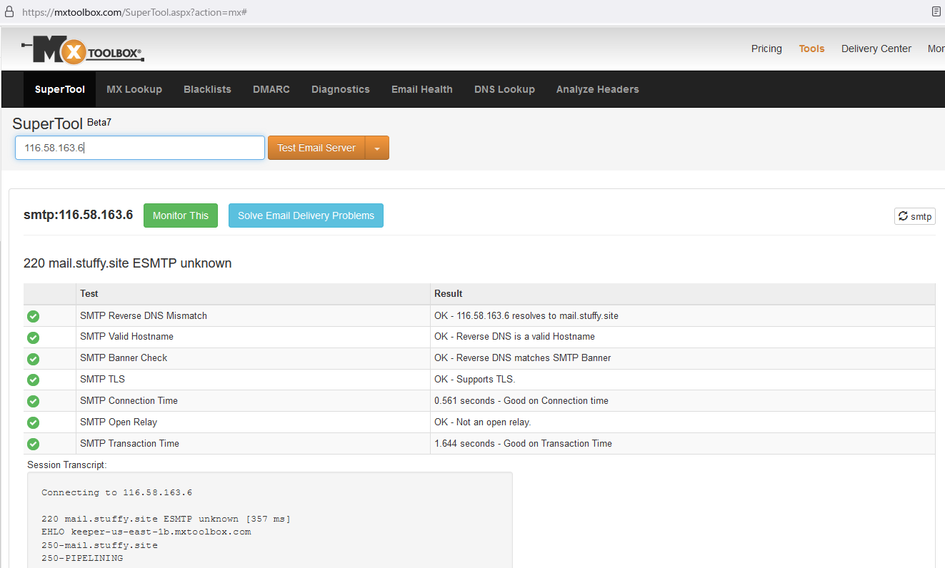The width and height of the screenshot is (945, 568).
Task: Open the Diagnostics tab
Action: pos(341,89)
